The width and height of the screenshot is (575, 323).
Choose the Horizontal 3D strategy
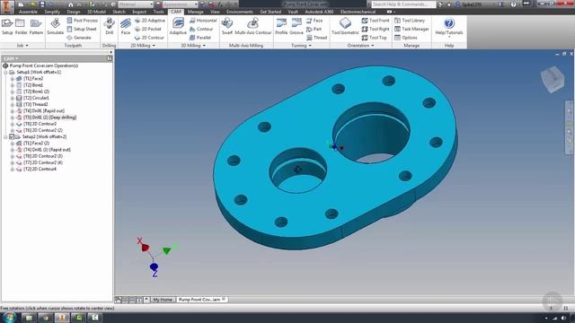[203, 21]
